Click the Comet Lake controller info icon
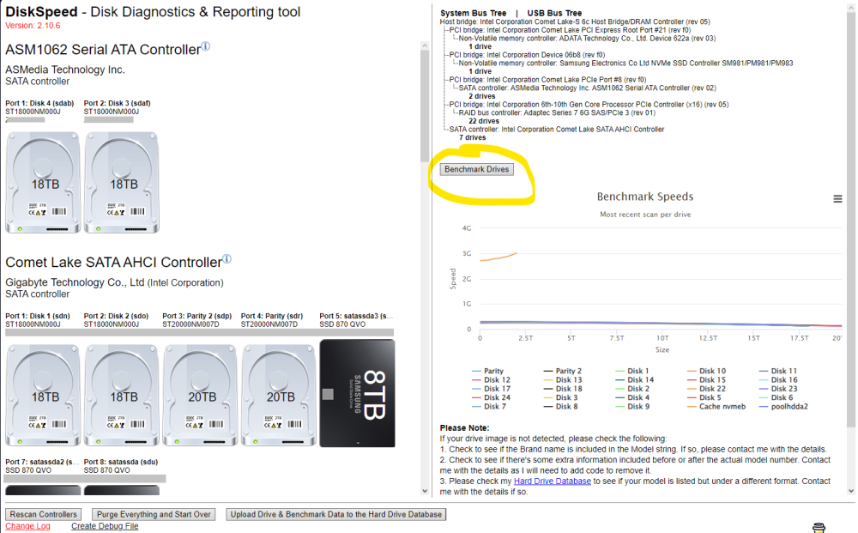This screenshot has height=533, width=858. click(x=227, y=259)
